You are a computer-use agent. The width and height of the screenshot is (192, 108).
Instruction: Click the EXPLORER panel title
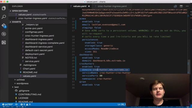(x=17, y=6)
